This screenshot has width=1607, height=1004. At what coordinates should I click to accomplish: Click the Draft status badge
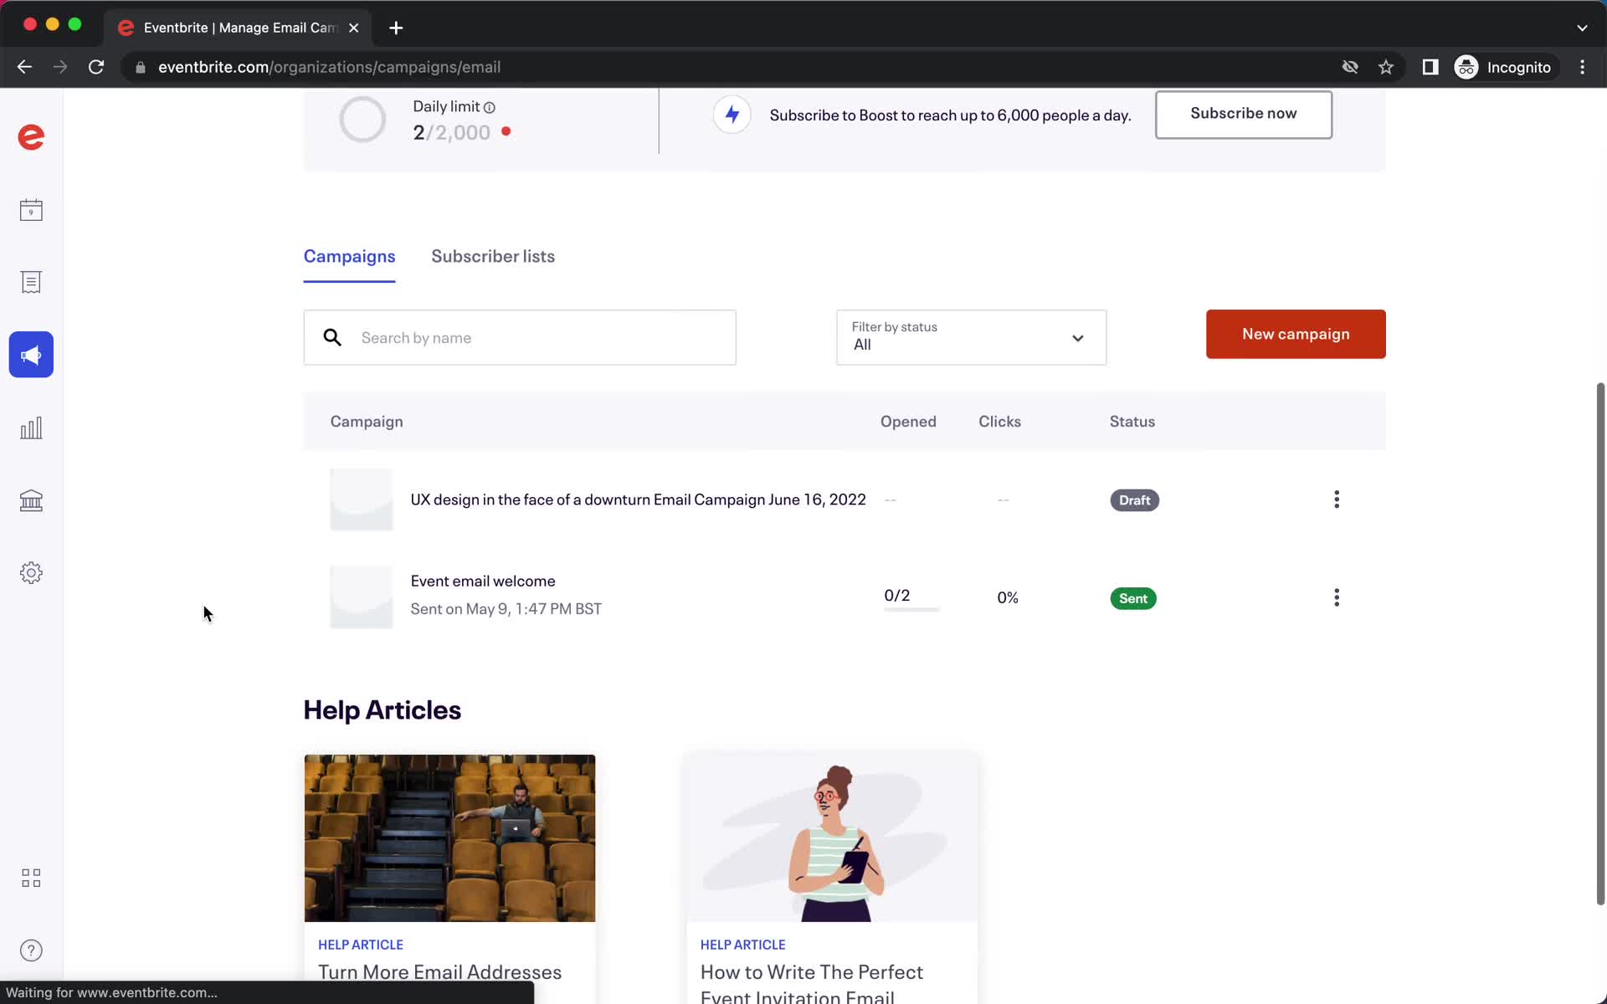pyautogui.click(x=1134, y=500)
